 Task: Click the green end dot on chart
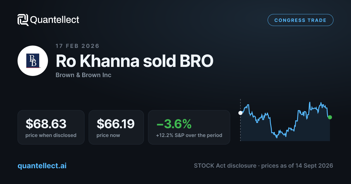coord(330,117)
